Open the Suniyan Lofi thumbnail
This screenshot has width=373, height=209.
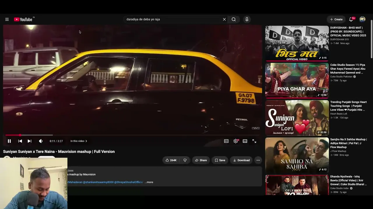pyautogui.click(x=297, y=118)
